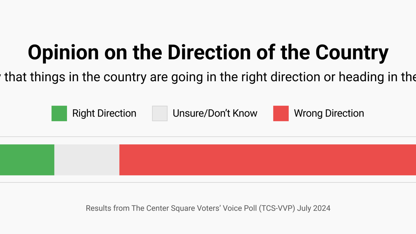Click the horizontal line above the bar
Screen dimensions: 416x234
(208, 137)
